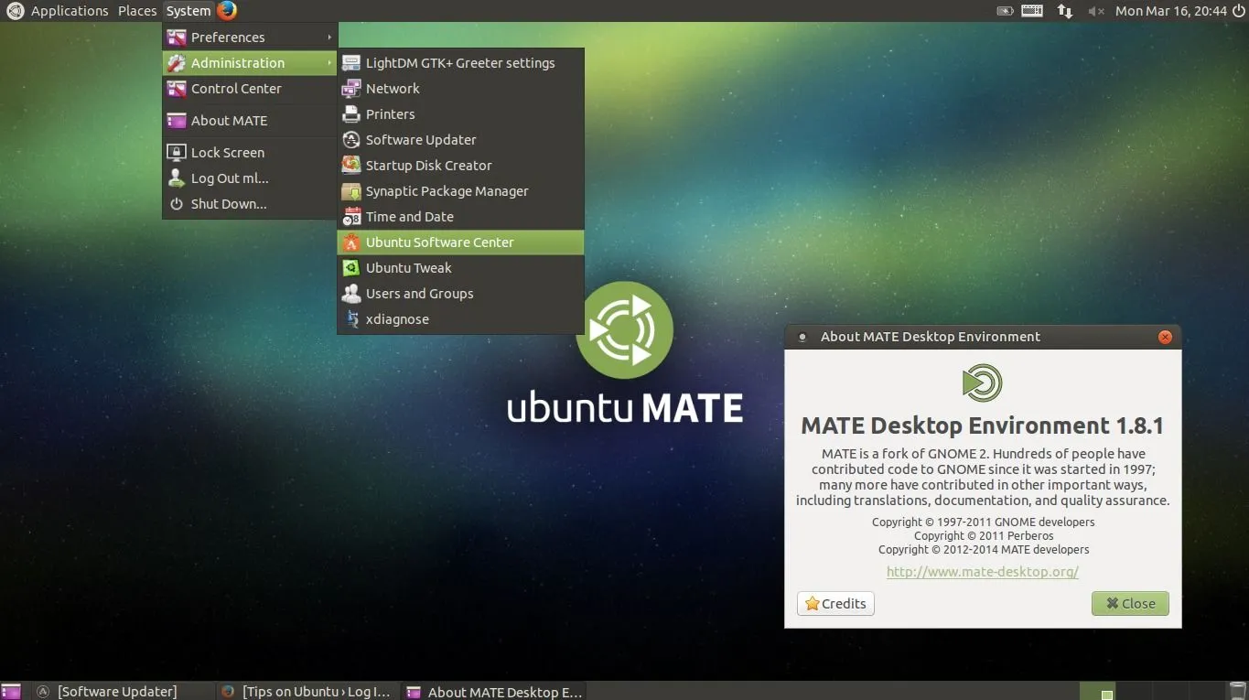Click the Credits button
The image size is (1249, 700).
(834, 603)
